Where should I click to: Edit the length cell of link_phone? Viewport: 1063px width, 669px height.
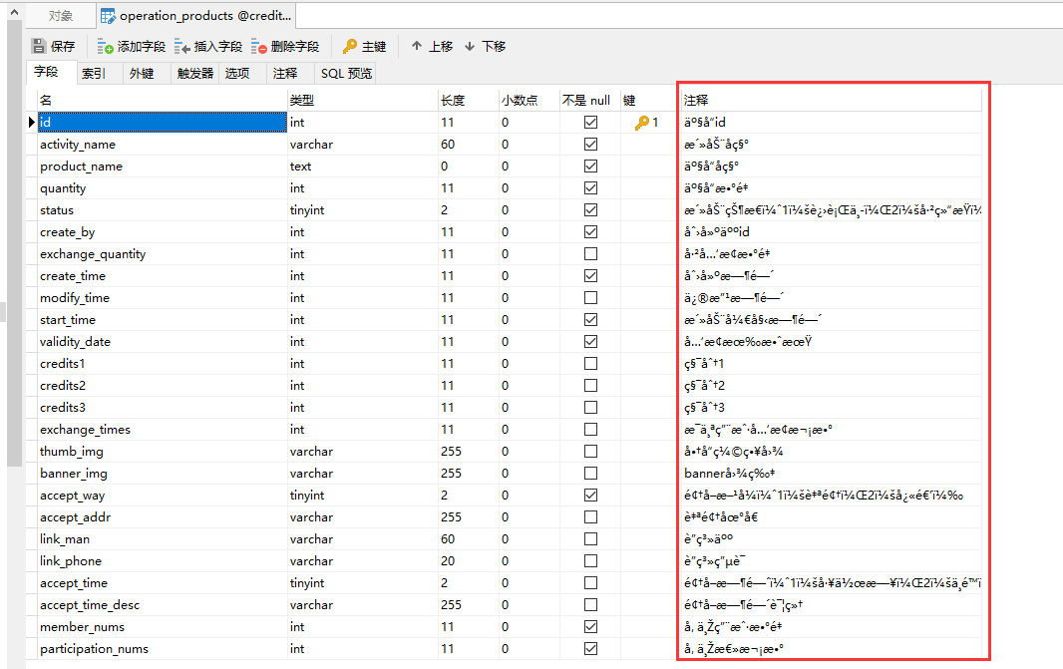466,561
